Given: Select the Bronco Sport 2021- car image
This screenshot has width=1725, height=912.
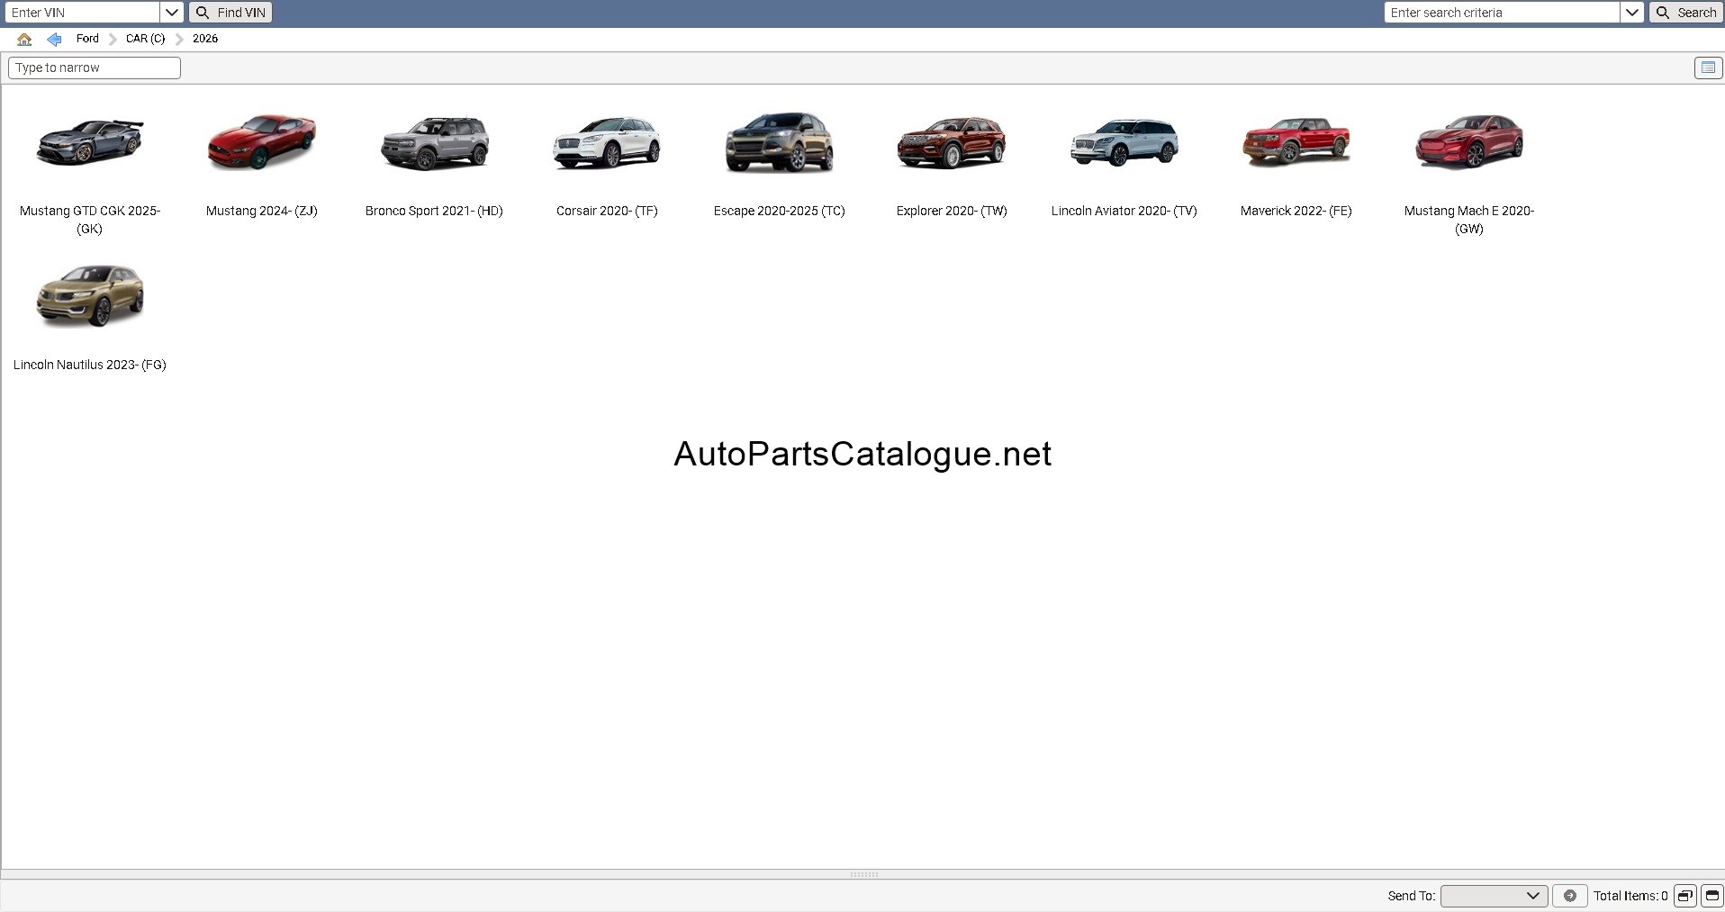Looking at the screenshot, I should click(x=435, y=142).
